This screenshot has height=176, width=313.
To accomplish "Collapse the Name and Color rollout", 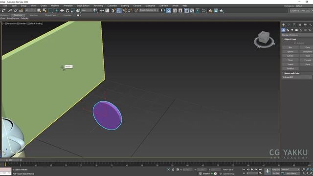I will click(291, 73).
